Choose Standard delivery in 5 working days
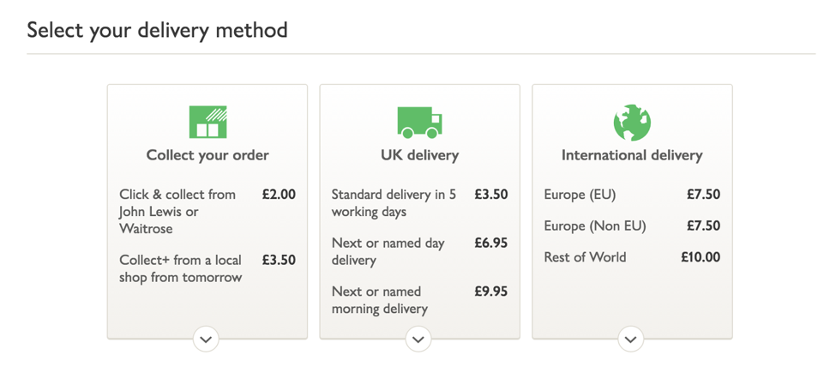The width and height of the screenshot is (836, 379). pos(419,203)
